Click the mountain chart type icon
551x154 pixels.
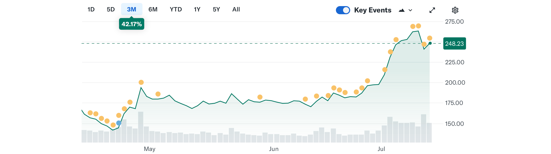(x=402, y=10)
